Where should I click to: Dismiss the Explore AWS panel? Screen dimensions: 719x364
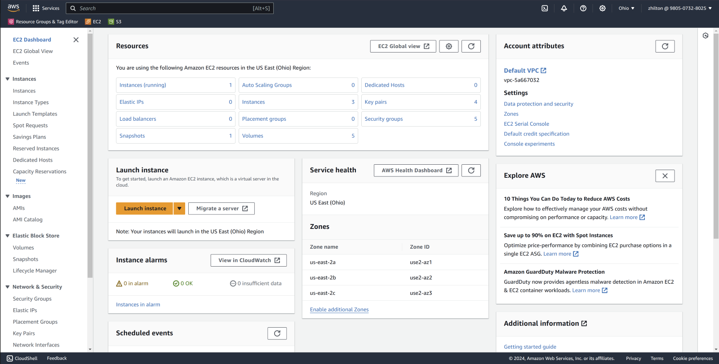pyautogui.click(x=665, y=176)
